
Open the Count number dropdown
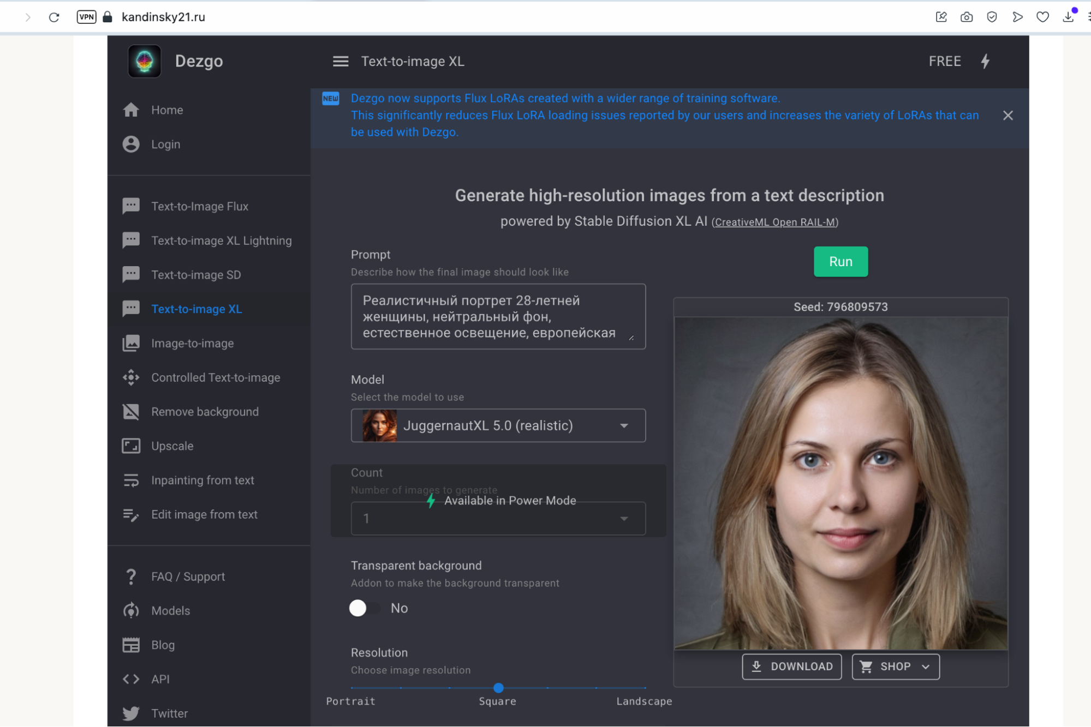click(x=498, y=518)
